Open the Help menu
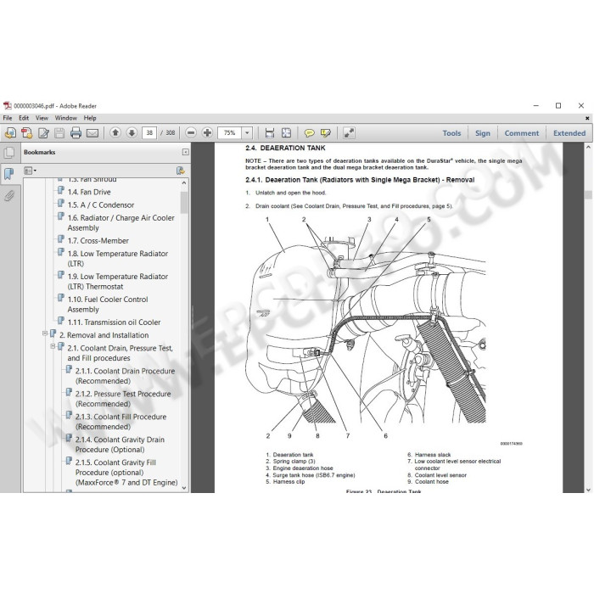 pyautogui.click(x=90, y=118)
